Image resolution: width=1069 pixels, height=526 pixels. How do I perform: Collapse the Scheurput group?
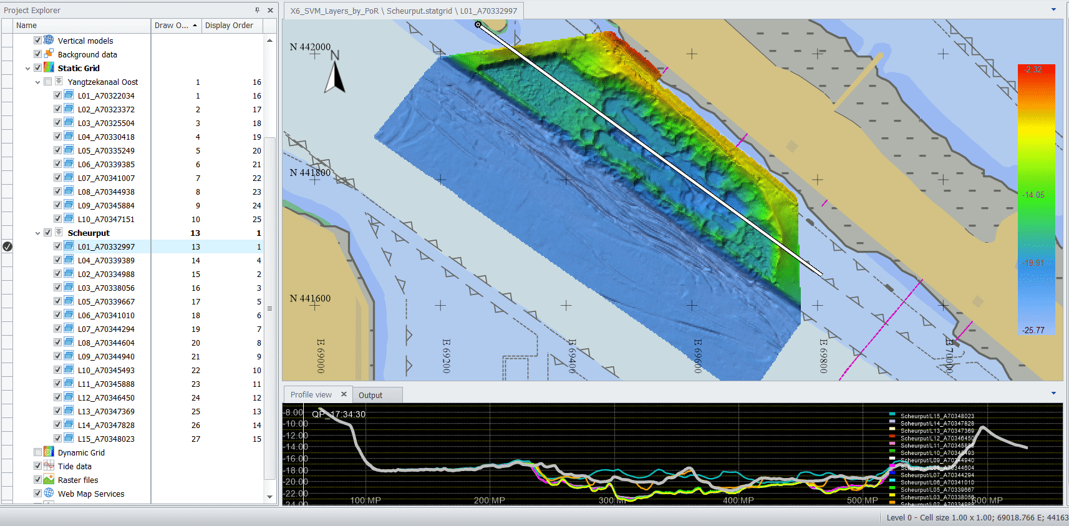(37, 233)
